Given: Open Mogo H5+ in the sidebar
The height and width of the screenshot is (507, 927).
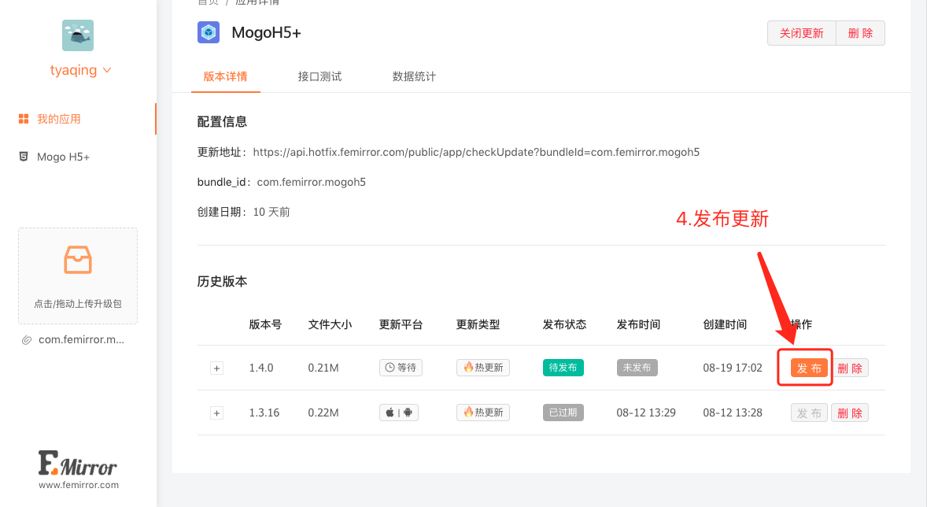Looking at the screenshot, I should pos(63,157).
